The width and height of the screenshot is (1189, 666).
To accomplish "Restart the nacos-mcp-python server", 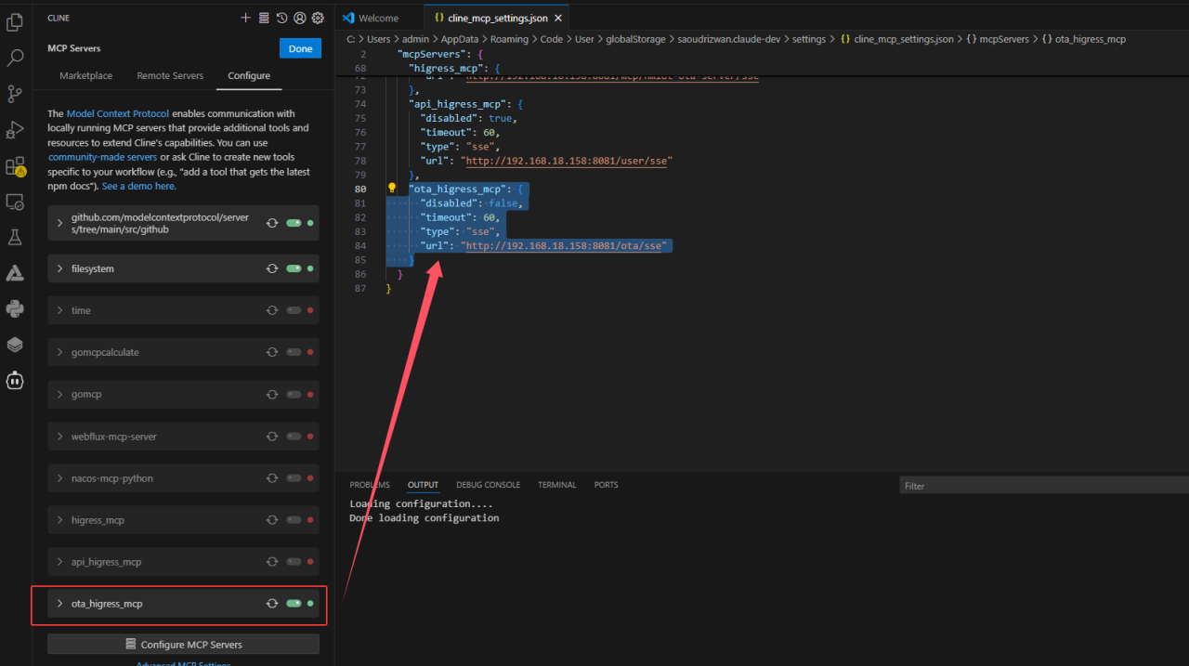I will (272, 478).
